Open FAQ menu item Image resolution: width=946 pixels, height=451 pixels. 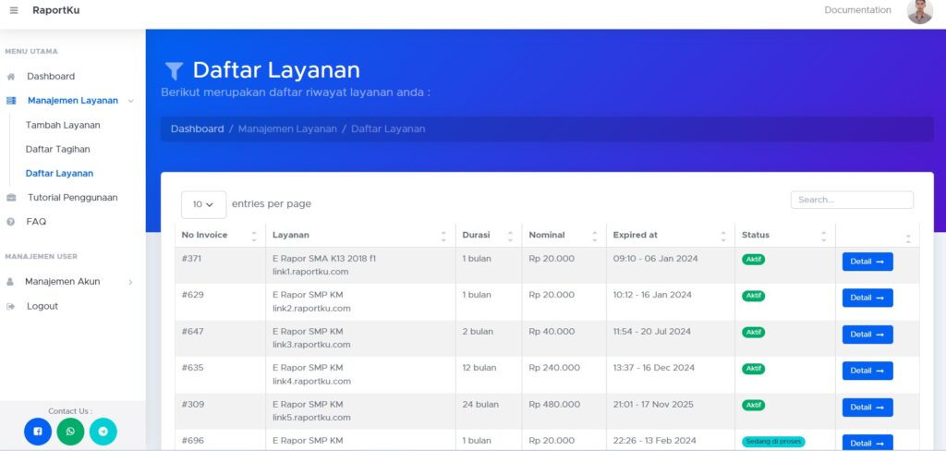pos(36,222)
